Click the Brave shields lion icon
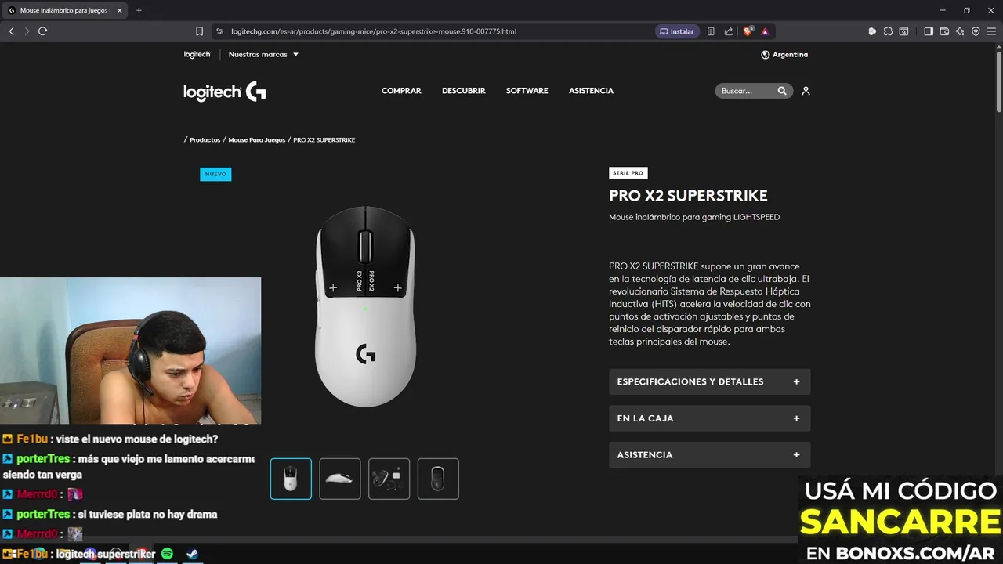The width and height of the screenshot is (1003, 564). (x=748, y=31)
